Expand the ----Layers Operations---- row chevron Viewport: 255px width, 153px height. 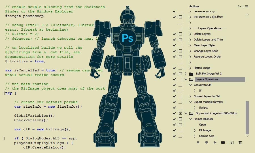point(190,28)
